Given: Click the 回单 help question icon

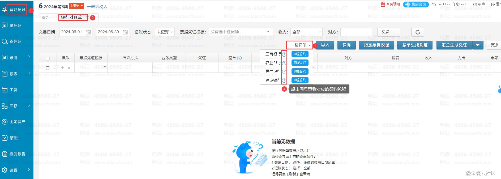Looking at the screenshot, I should [239, 58].
